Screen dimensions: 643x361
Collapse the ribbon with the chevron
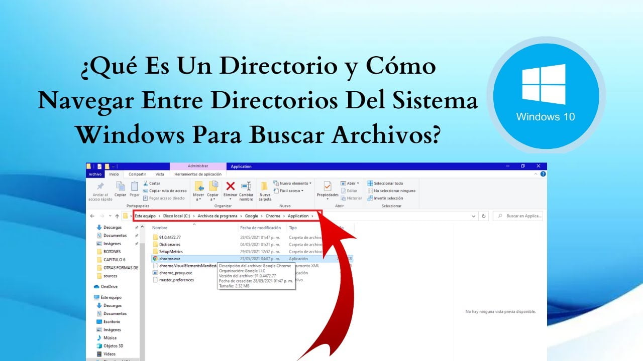click(x=535, y=174)
